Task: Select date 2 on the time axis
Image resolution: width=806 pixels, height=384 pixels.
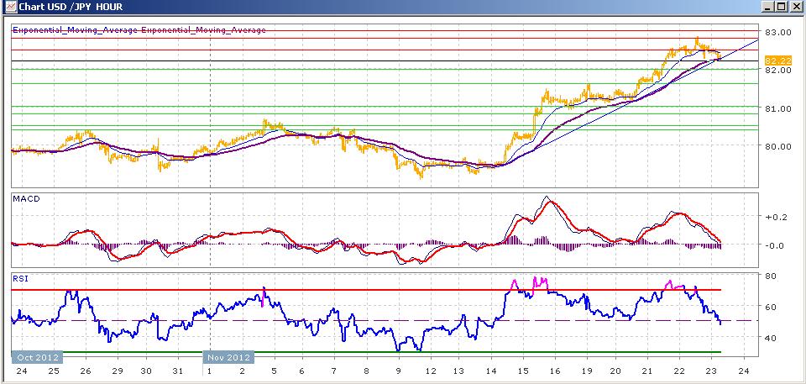Action: coord(242,371)
